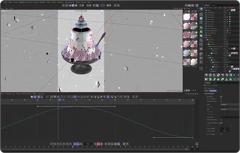Open the Create menu in material manager
This screenshot has width=240, height=153.
pyautogui.click(x=188, y=8)
